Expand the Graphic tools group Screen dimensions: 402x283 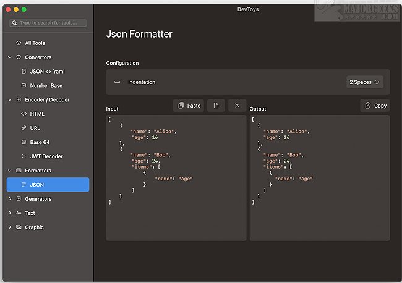point(10,227)
